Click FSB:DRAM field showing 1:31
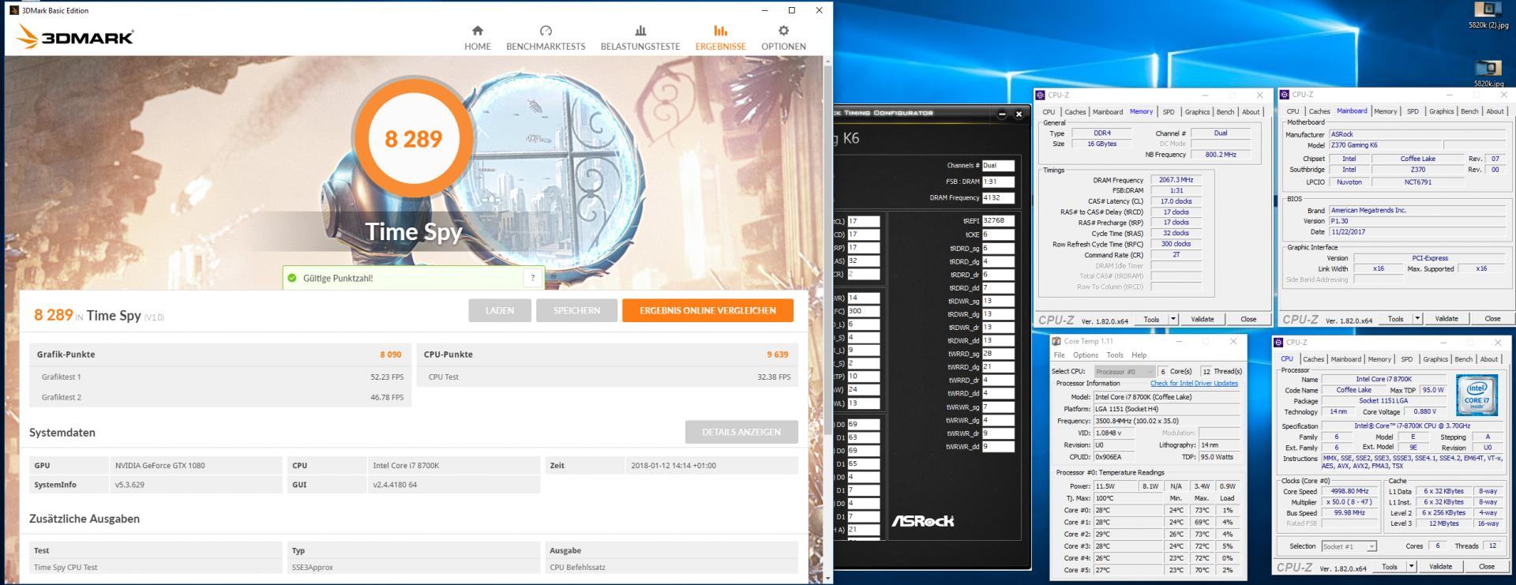Screen dimensions: 1516x585 [x=998, y=182]
